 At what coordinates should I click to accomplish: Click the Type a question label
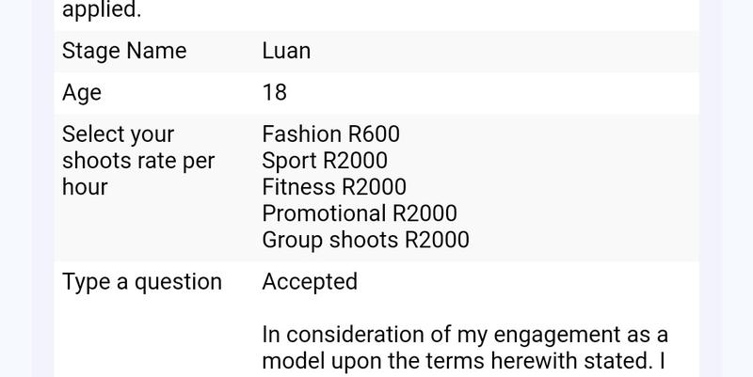[x=142, y=282]
